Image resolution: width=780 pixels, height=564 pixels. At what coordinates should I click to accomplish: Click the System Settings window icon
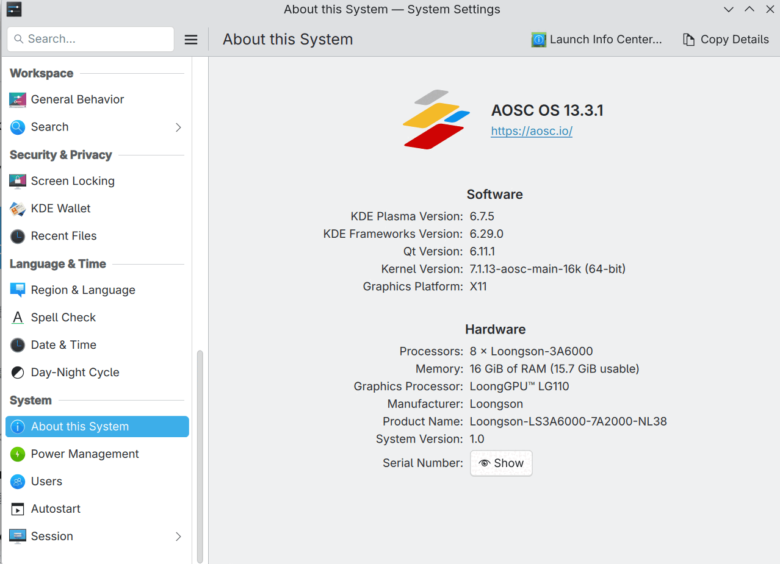pos(13,9)
